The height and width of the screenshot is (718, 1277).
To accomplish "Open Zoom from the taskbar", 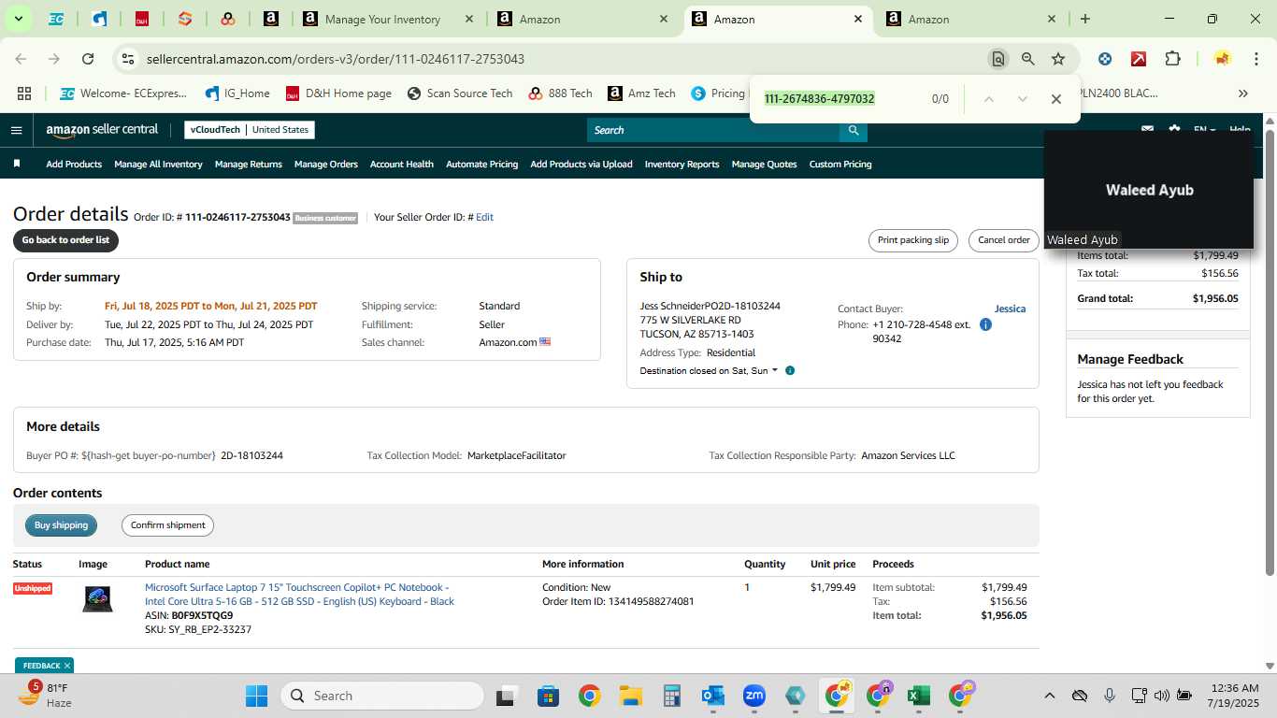I will 754,696.
